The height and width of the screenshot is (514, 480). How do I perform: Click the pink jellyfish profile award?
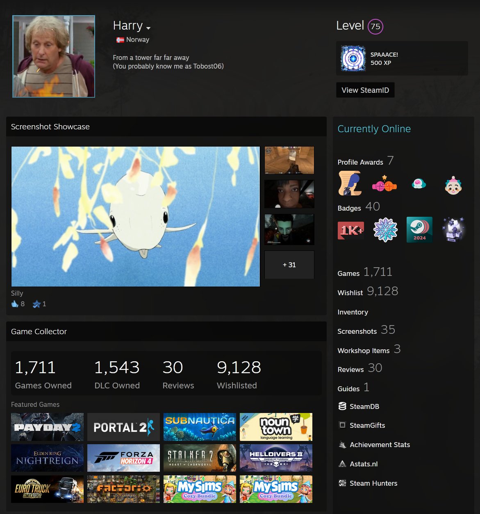pyautogui.click(x=419, y=184)
